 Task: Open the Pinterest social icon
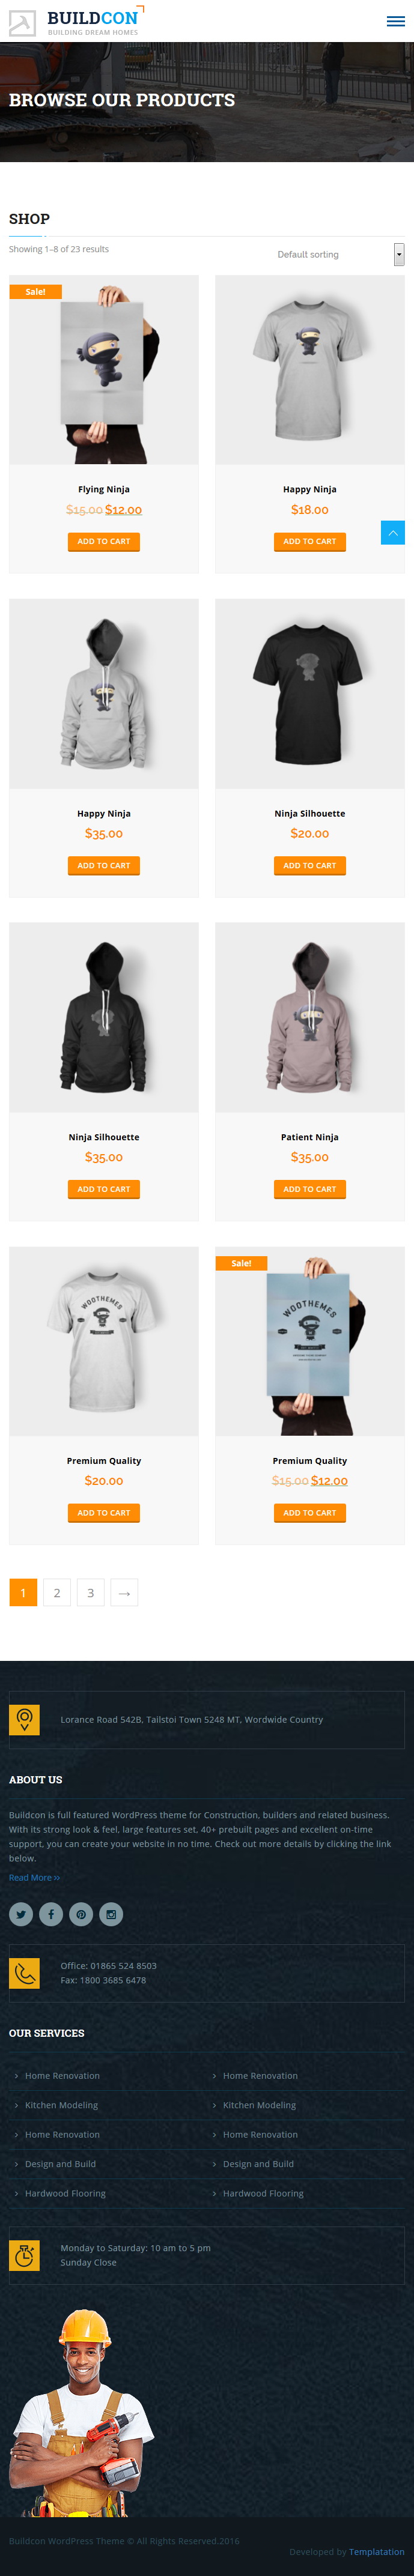(x=81, y=1914)
